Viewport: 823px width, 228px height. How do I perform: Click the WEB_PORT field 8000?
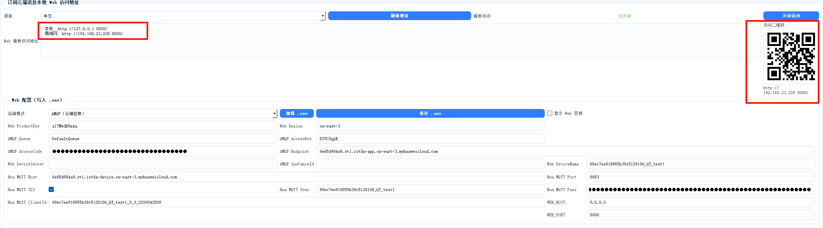pos(700,215)
